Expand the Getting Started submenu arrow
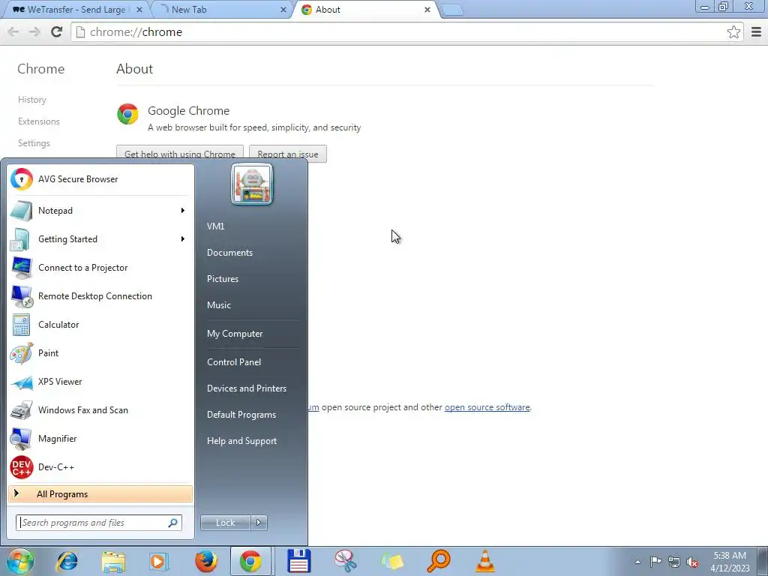 coord(183,239)
